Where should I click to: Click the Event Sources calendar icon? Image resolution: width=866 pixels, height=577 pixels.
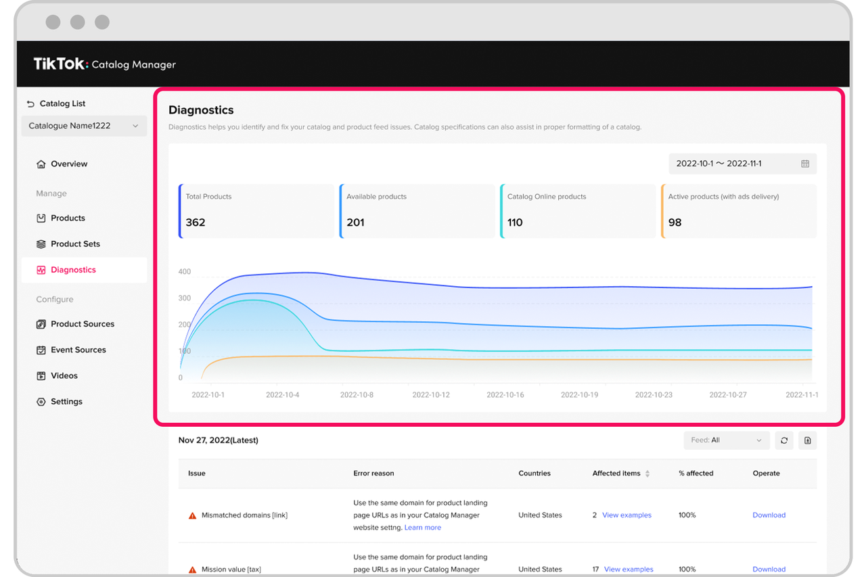coord(41,350)
